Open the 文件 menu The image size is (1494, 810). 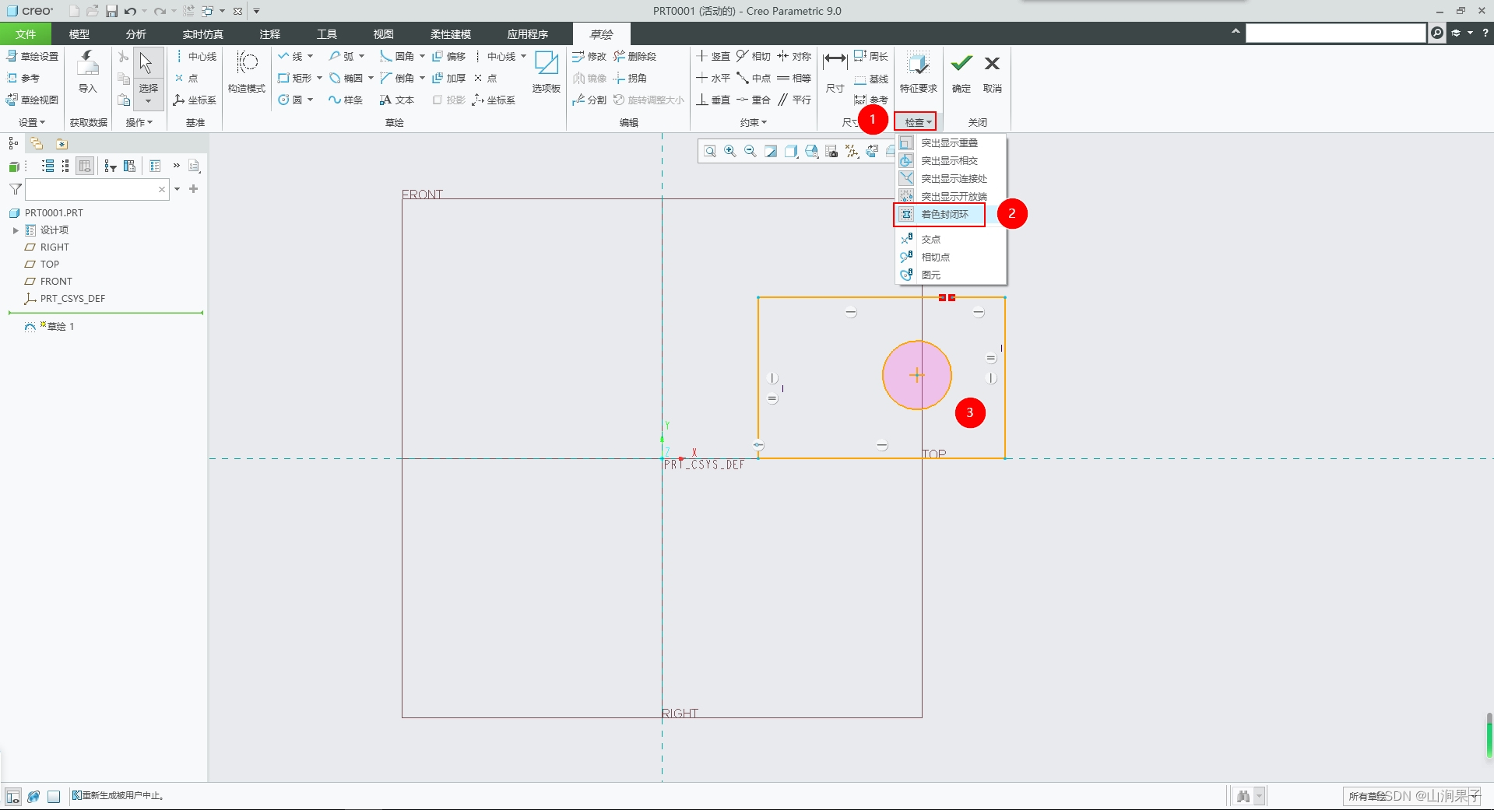[26, 34]
